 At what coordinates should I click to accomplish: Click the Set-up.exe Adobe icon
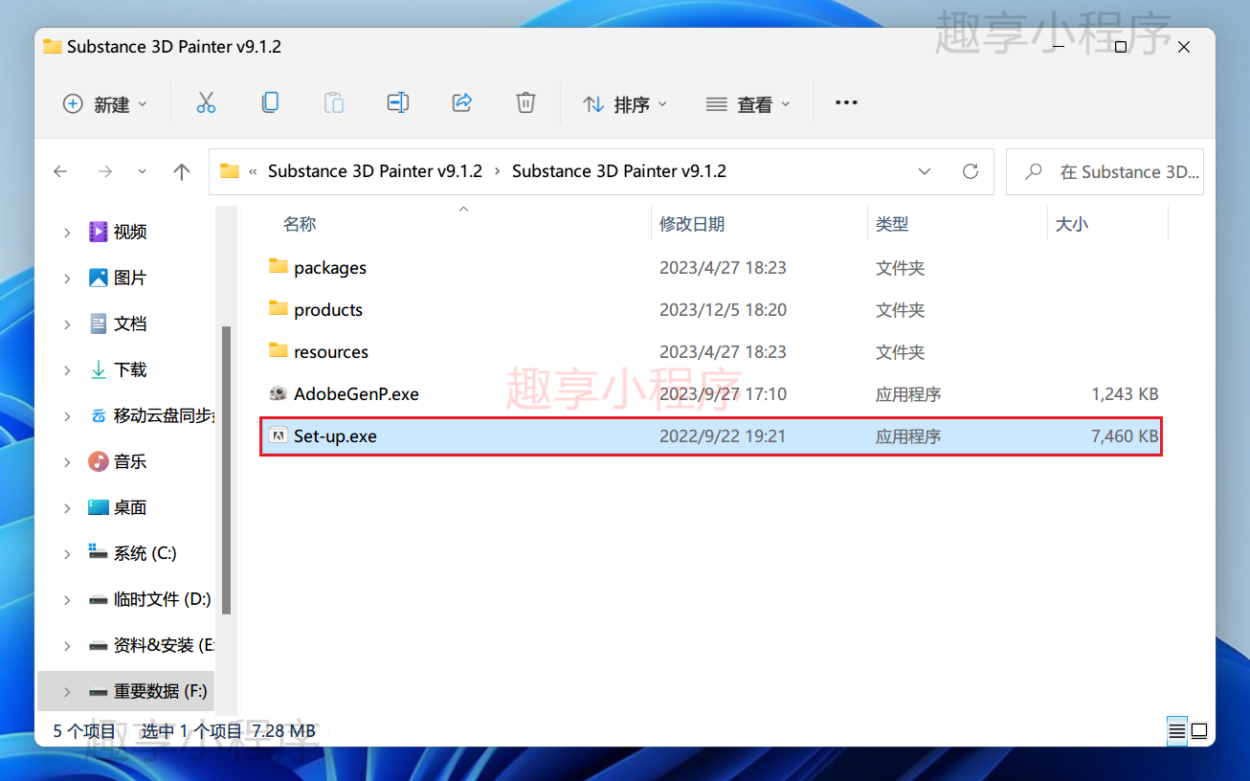(x=279, y=435)
